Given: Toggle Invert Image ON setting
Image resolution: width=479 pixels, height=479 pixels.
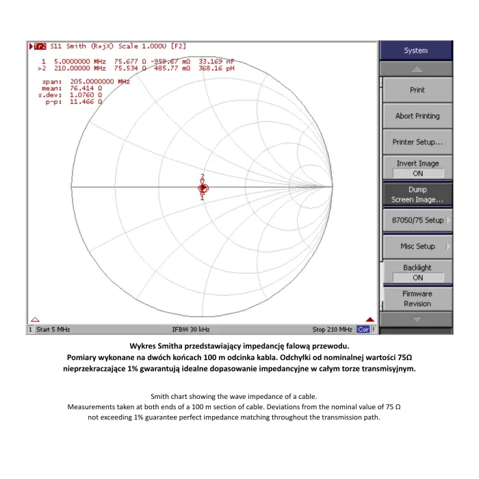Looking at the screenshot, I should (417, 168).
